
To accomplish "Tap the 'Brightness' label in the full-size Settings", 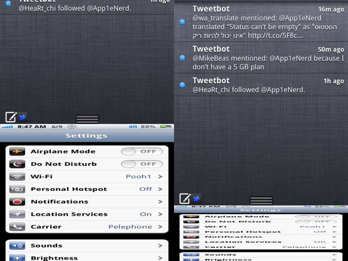I will tap(54, 258).
